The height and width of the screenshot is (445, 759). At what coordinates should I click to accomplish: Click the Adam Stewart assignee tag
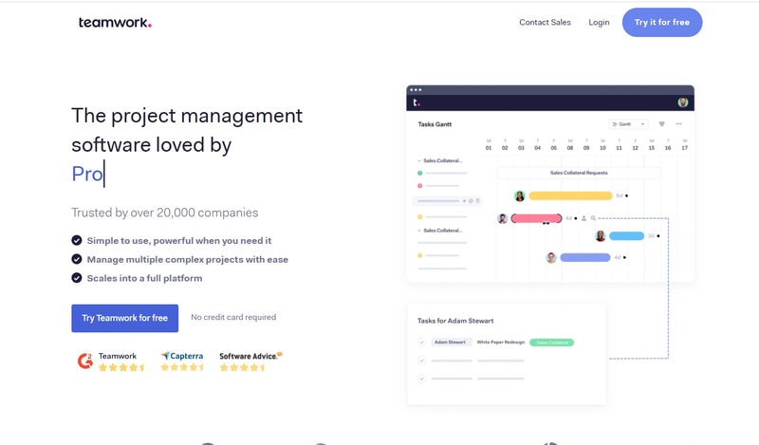coord(450,343)
